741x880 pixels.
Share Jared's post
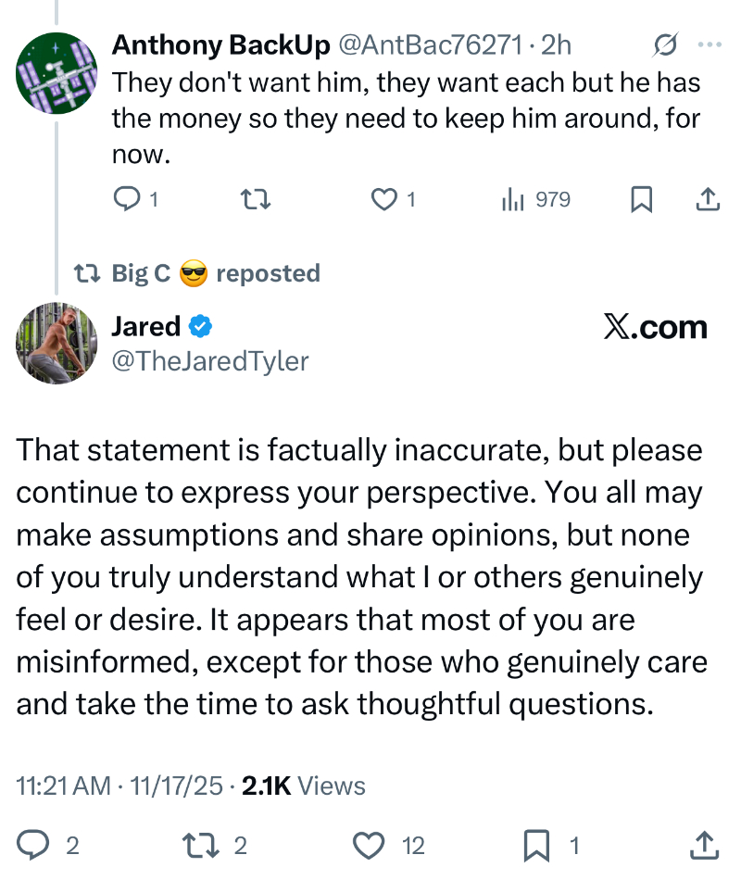[x=705, y=844]
